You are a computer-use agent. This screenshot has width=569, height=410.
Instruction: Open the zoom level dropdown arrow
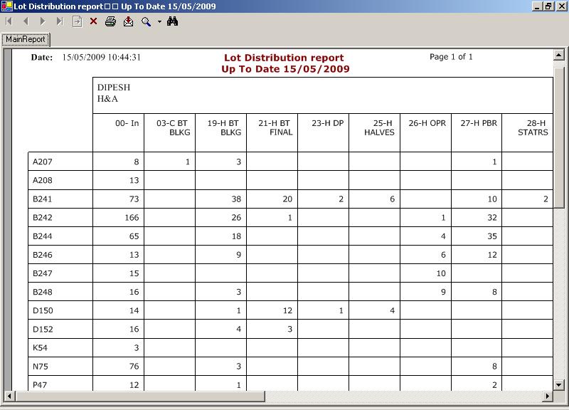pyautogui.click(x=159, y=21)
